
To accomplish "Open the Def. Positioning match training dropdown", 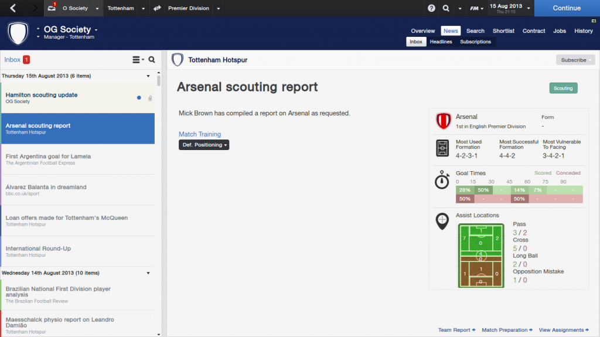I will pyautogui.click(x=204, y=145).
